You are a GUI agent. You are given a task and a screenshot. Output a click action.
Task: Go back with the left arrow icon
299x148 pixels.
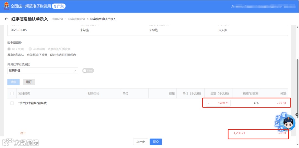(x=7, y=19)
